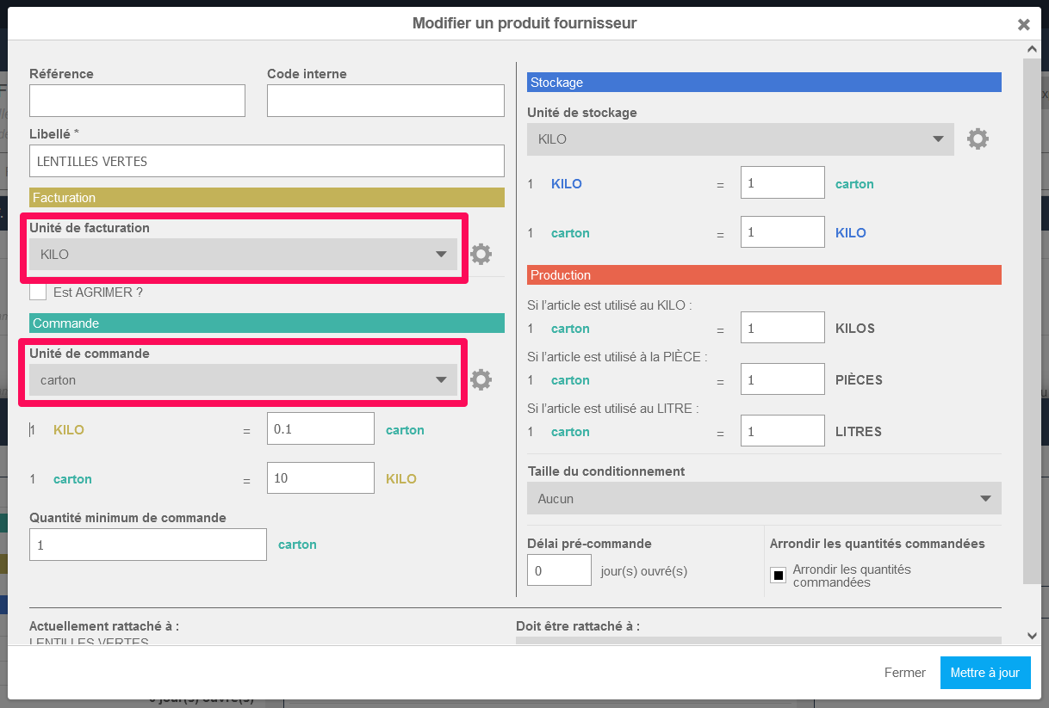Screen dimensions: 1049x708
Task: Check the Est AGRIMER checkbox
Action: coord(38,292)
